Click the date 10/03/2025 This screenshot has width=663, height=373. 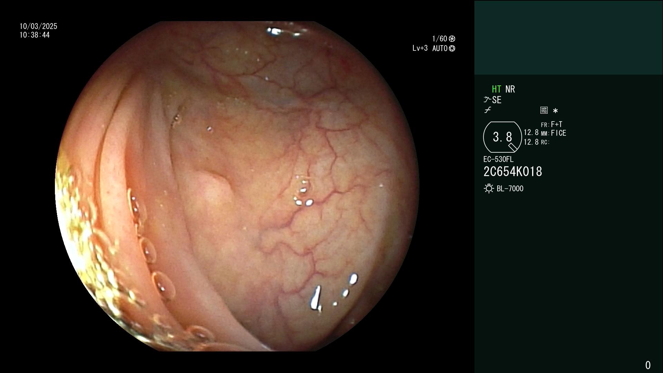(x=38, y=26)
